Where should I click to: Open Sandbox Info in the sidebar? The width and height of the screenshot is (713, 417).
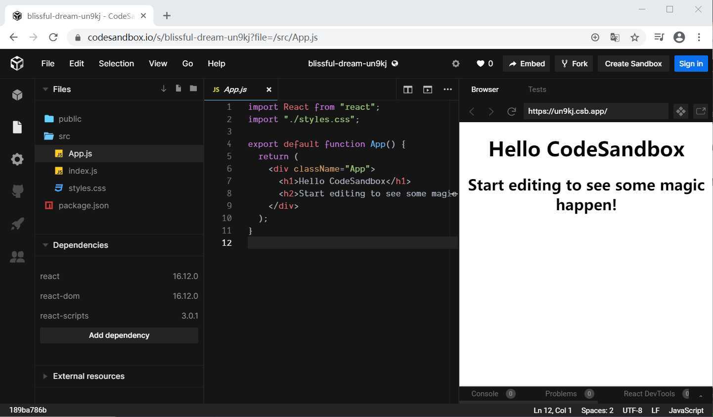[x=17, y=95]
